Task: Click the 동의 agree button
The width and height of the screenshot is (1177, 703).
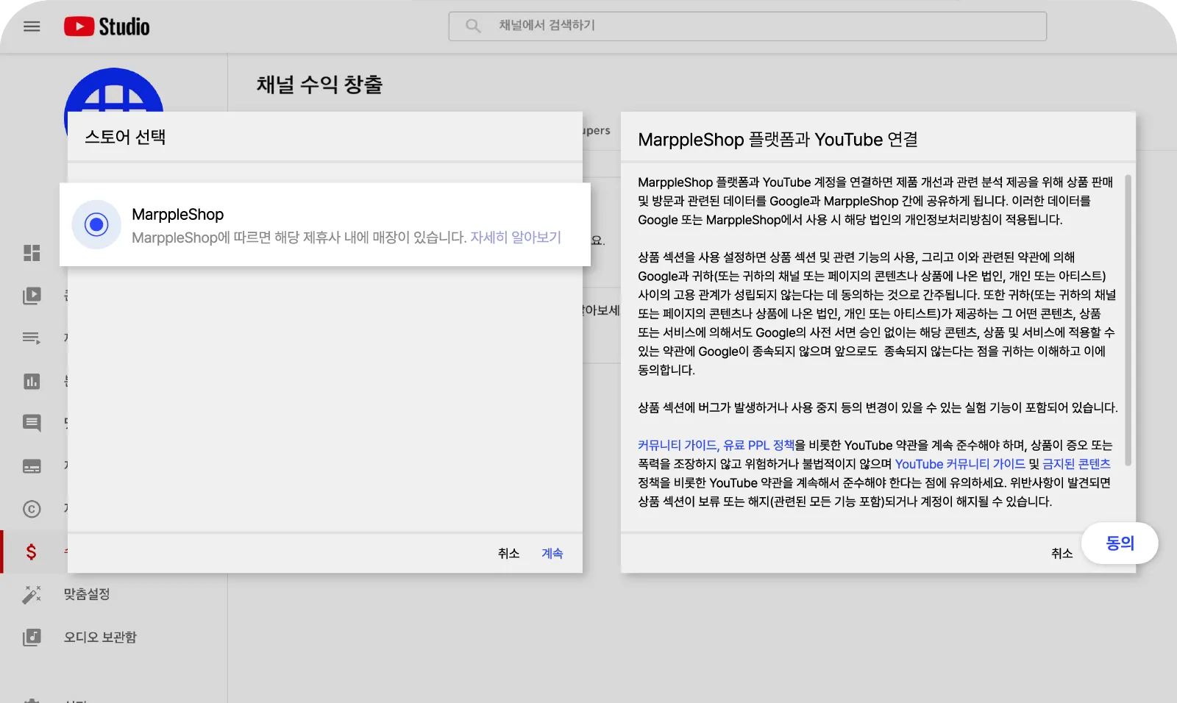Action: (1120, 543)
